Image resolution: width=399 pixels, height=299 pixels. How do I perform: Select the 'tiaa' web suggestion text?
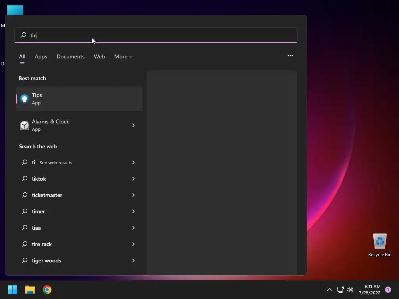(x=36, y=227)
